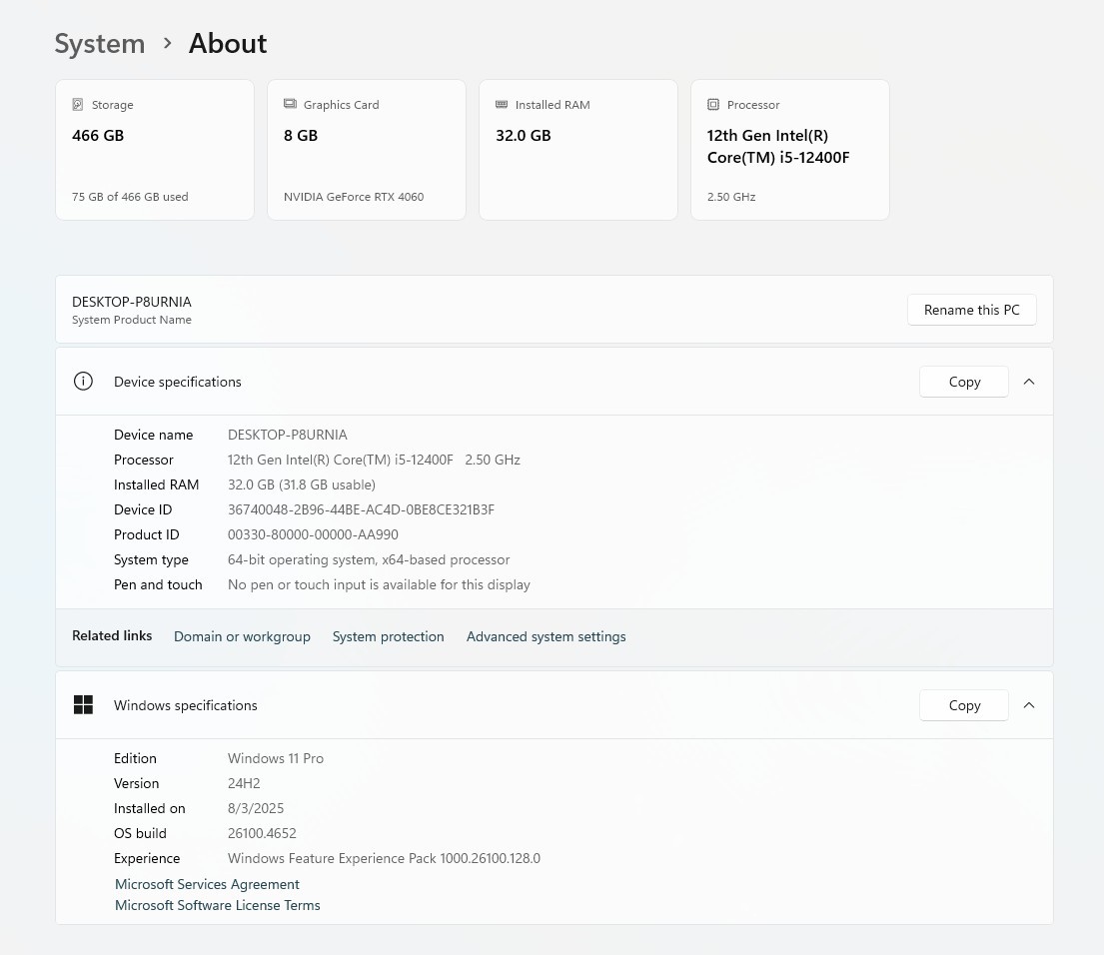This screenshot has height=955, width=1104.
Task: Click the Storage disk icon
Action: click(78, 105)
